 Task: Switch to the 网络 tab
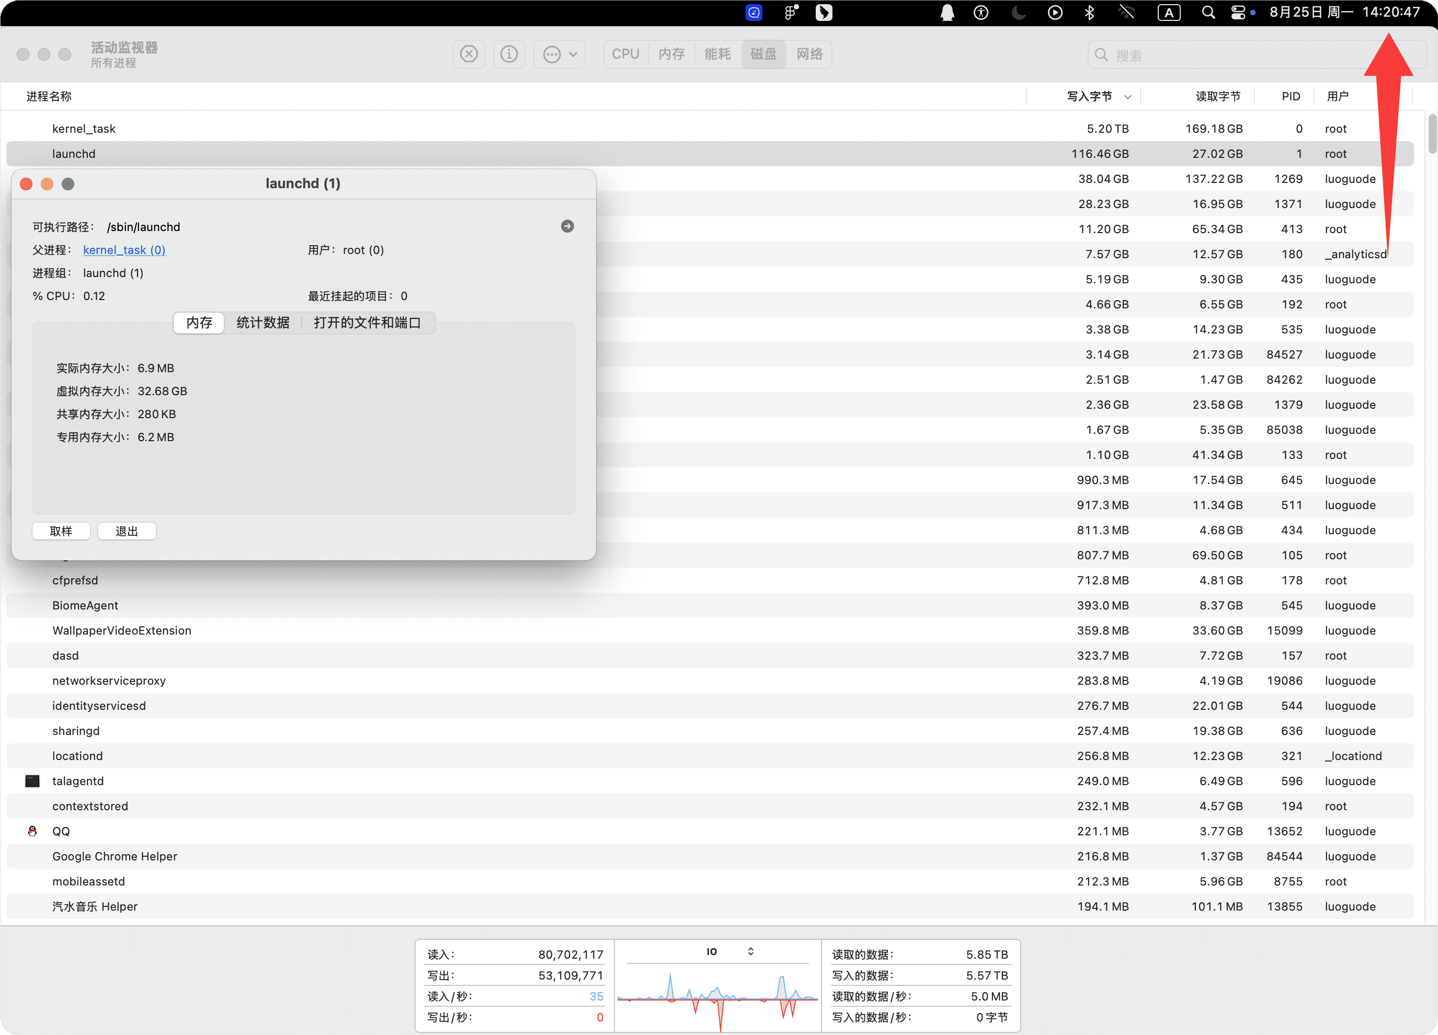809,54
